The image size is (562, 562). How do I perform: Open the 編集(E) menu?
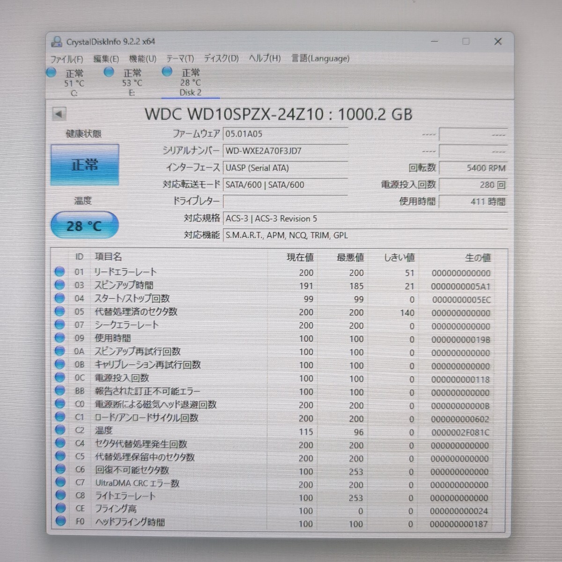pyautogui.click(x=106, y=59)
